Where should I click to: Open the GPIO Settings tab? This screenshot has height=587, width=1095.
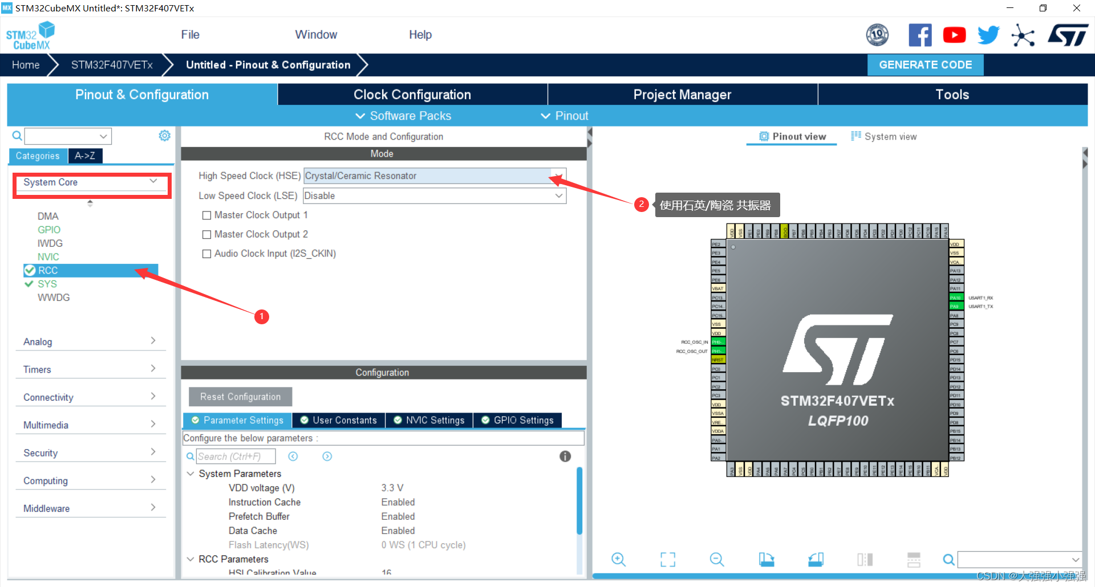(517, 421)
